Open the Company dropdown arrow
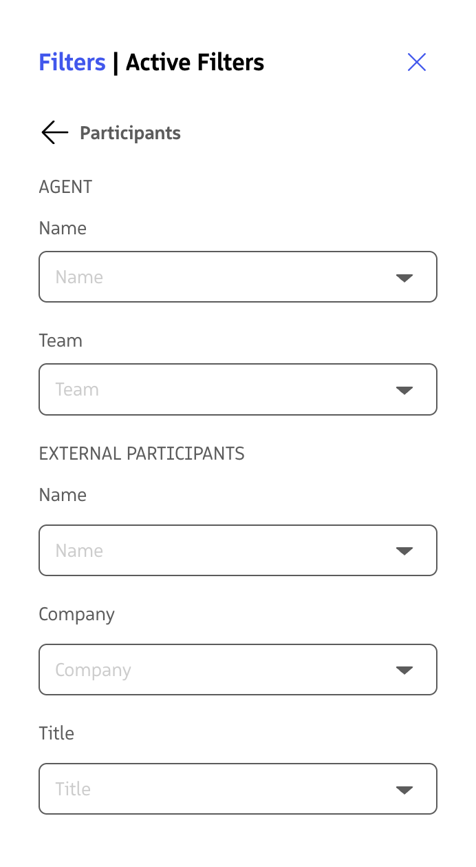The height and width of the screenshot is (867, 476). click(x=404, y=670)
